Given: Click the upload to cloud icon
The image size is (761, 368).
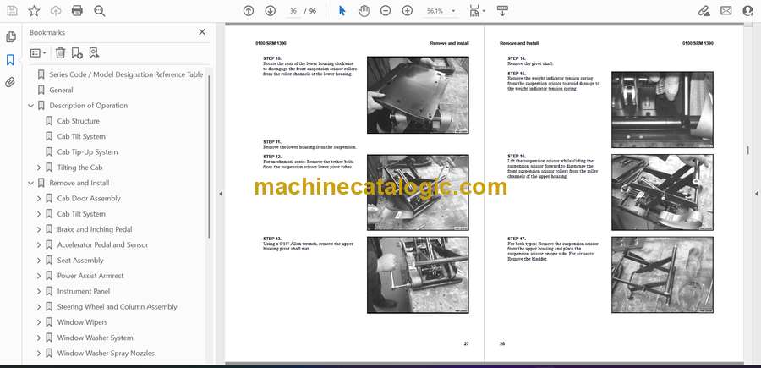Looking at the screenshot, I should coord(56,11).
